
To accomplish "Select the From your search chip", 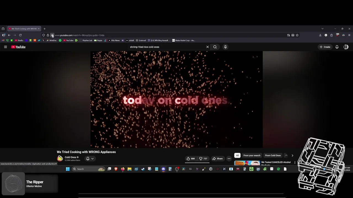I will 252,155.
